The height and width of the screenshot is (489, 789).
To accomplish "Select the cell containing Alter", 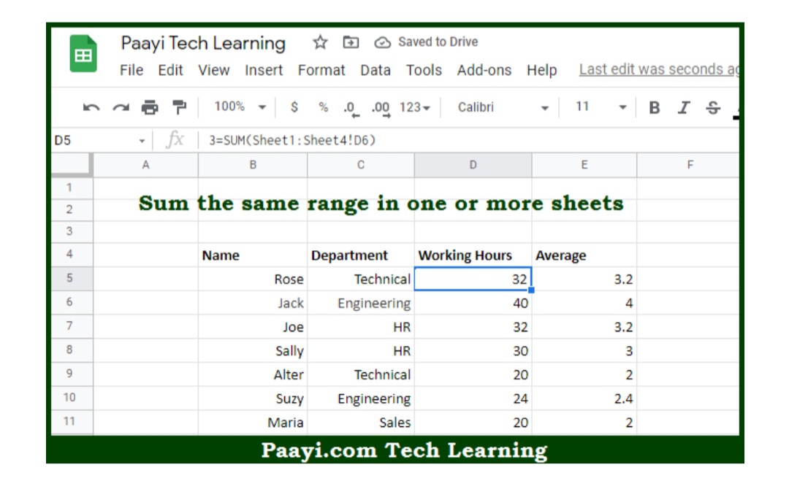I will coord(253,374).
